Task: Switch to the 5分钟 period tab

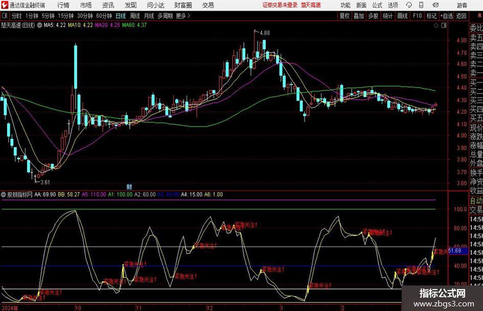Action: (48, 16)
